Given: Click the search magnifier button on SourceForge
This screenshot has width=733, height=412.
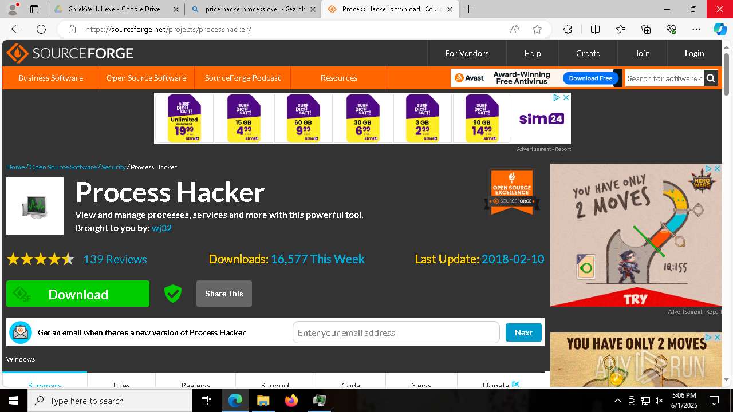Looking at the screenshot, I should pyautogui.click(x=710, y=78).
